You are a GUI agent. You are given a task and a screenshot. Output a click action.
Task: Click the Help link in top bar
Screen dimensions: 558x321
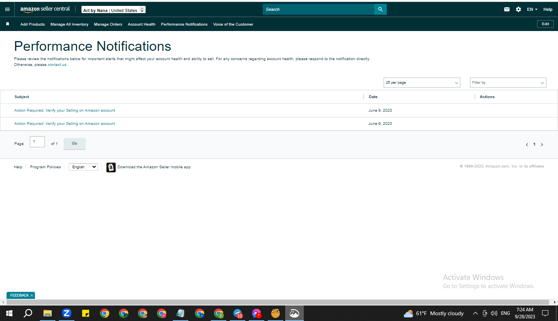point(548,9)
